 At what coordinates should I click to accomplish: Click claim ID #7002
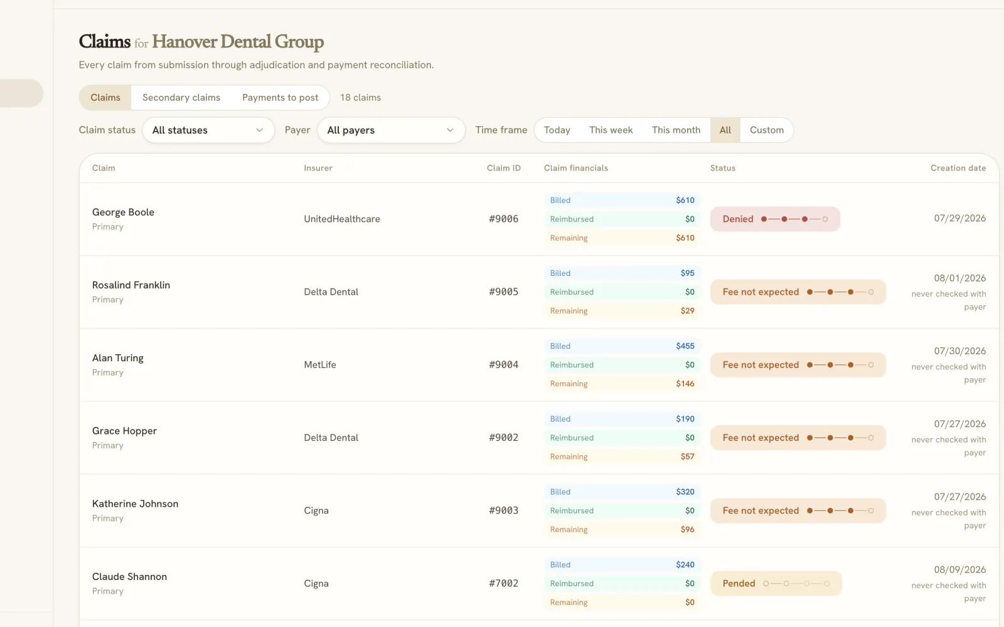coord(504,584)
